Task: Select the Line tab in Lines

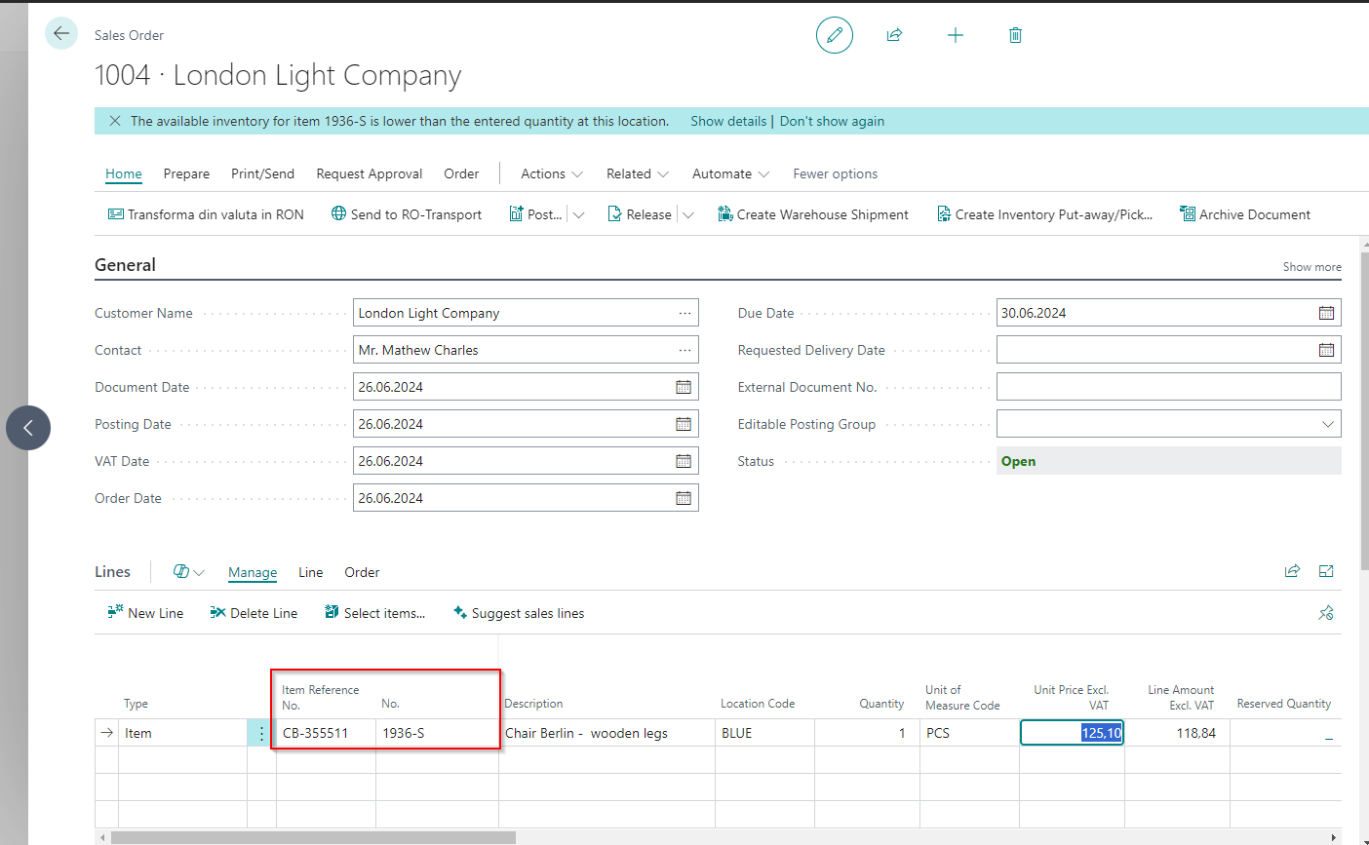Action: [311, 572]
